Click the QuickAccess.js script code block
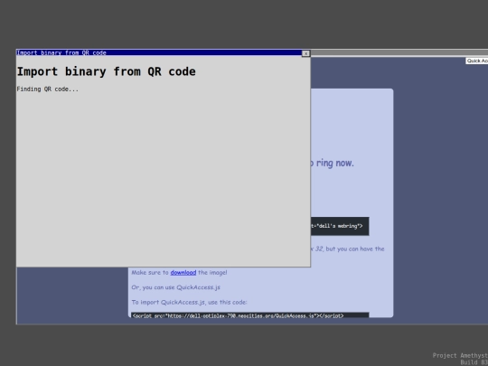The image size is (488, 366). point(250,315)
